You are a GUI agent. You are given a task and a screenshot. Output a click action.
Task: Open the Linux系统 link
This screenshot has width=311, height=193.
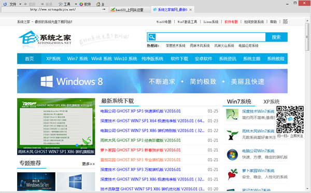pyautogui.click(x=211, y=22)
